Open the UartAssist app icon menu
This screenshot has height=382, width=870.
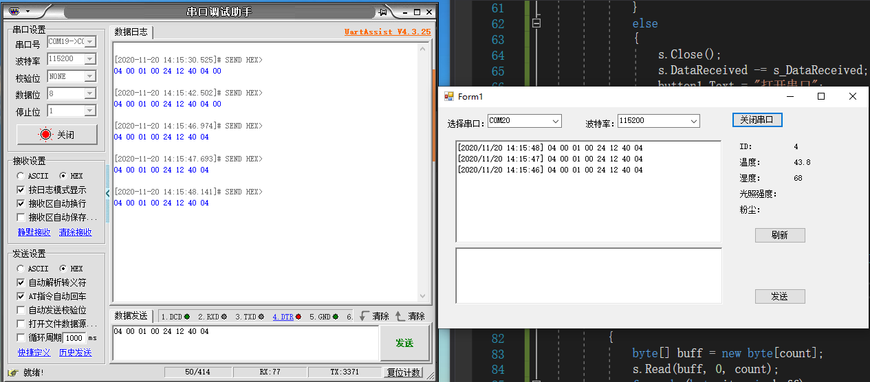tap(16, 11)
